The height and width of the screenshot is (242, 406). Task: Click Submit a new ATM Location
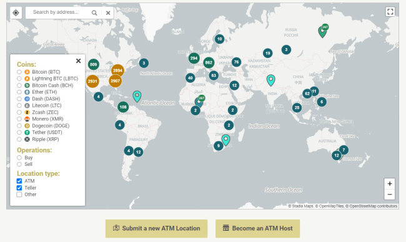point(156,228)
